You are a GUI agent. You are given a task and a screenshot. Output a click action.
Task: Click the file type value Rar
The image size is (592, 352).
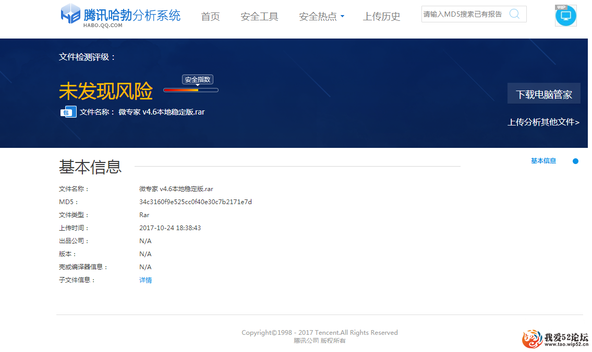(144, 215)
